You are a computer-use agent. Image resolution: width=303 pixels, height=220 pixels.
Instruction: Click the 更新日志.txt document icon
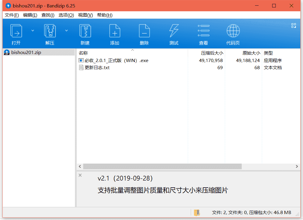[81, 68]
